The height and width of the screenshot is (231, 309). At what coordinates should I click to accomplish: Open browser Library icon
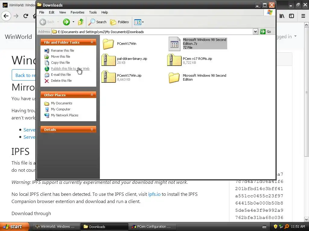tap(282, 16)
